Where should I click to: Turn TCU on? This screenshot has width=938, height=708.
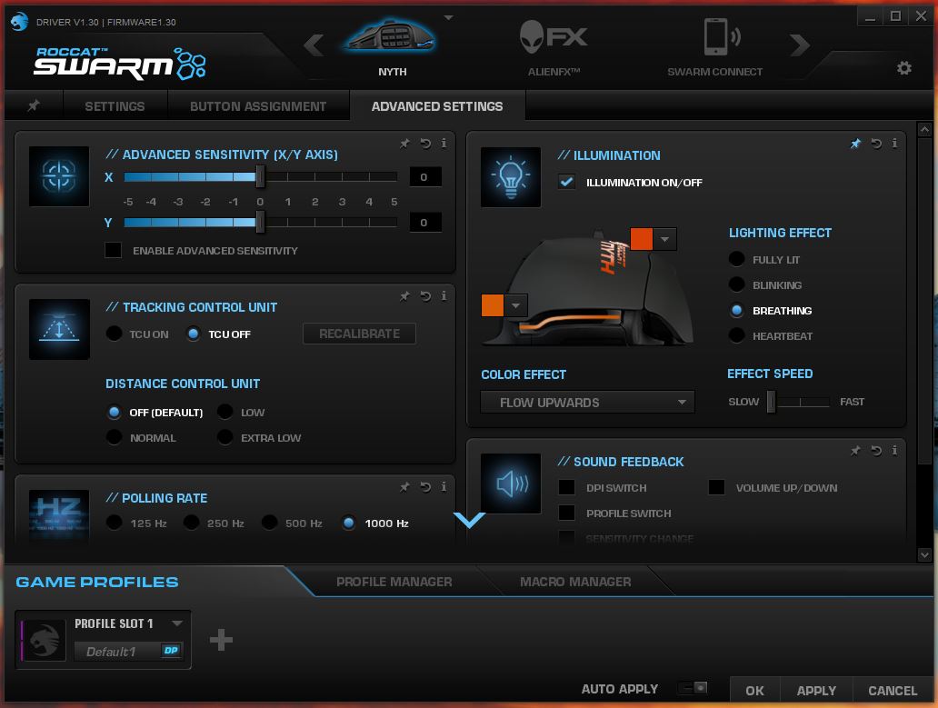click(x=114, y=334)
